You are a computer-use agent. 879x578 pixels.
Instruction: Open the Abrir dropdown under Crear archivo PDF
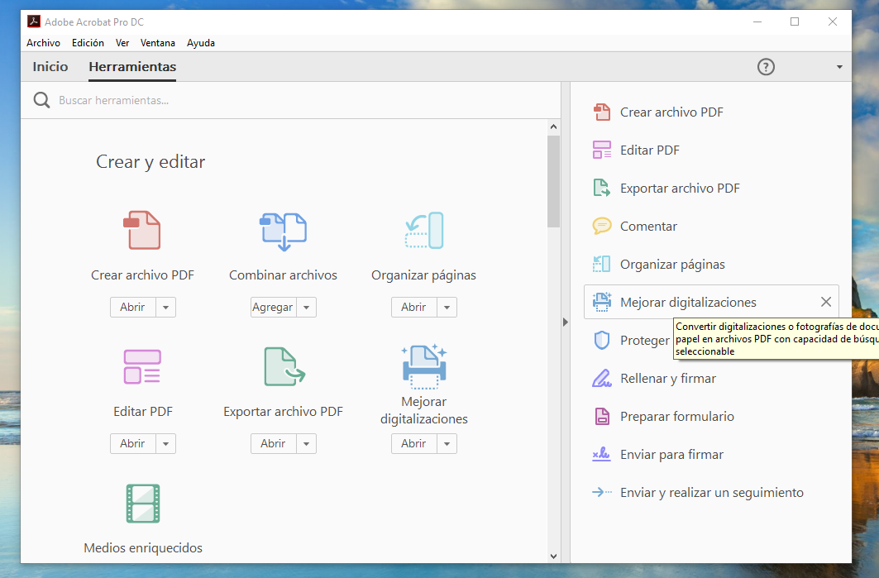(x=165, y=307)
